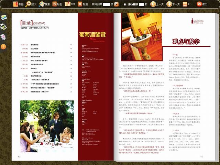Focus the auto-flip seconds field
This screenshot has width=220, height=165.
[142, 4]
